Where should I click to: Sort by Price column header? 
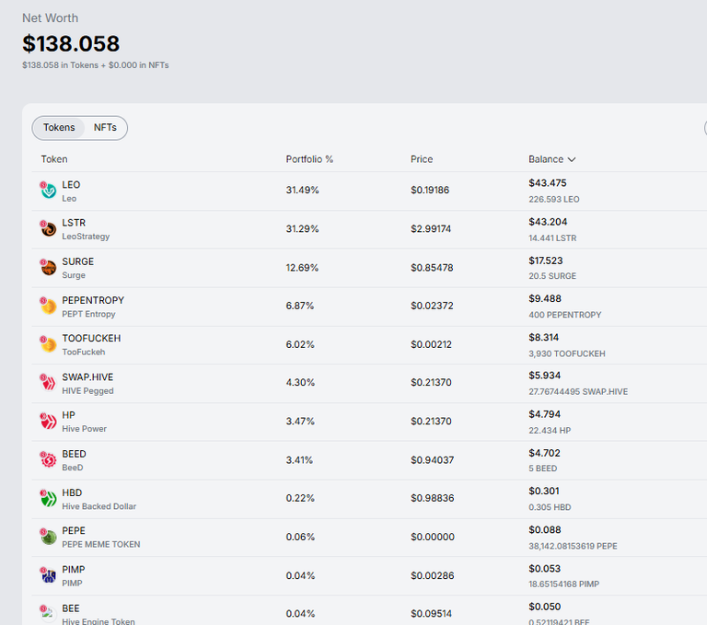coord(422,159)
